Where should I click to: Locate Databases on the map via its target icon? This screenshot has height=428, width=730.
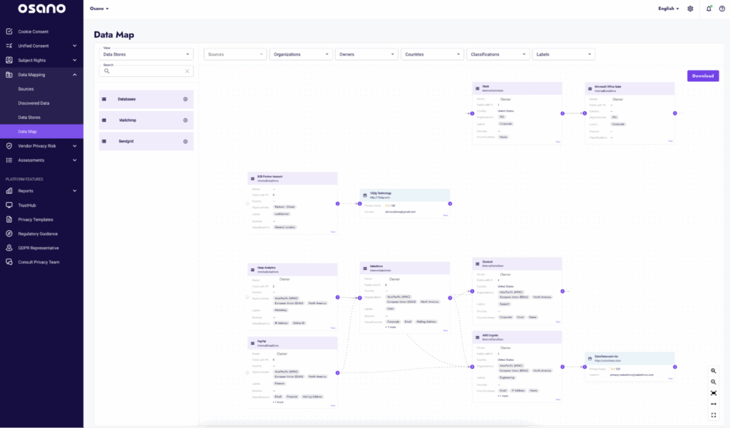[185, 99]
